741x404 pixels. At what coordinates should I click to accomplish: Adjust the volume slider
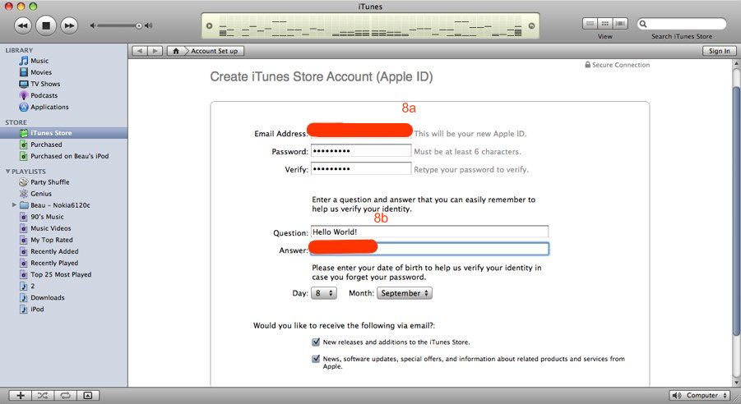pyautogui.click(x=138, y=25)
